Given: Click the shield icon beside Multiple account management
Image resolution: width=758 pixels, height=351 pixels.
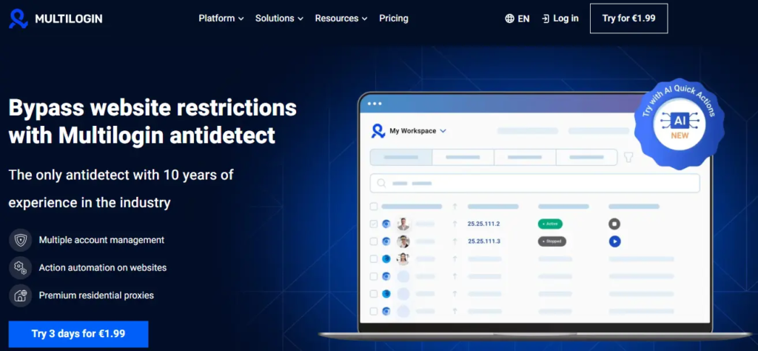Looking at the screenshot, I should 20,240.
